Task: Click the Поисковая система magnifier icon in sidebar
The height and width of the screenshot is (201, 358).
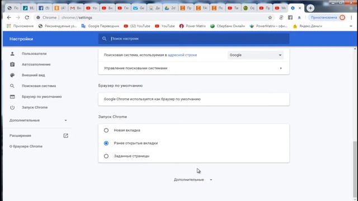Action: coord(12,86)
